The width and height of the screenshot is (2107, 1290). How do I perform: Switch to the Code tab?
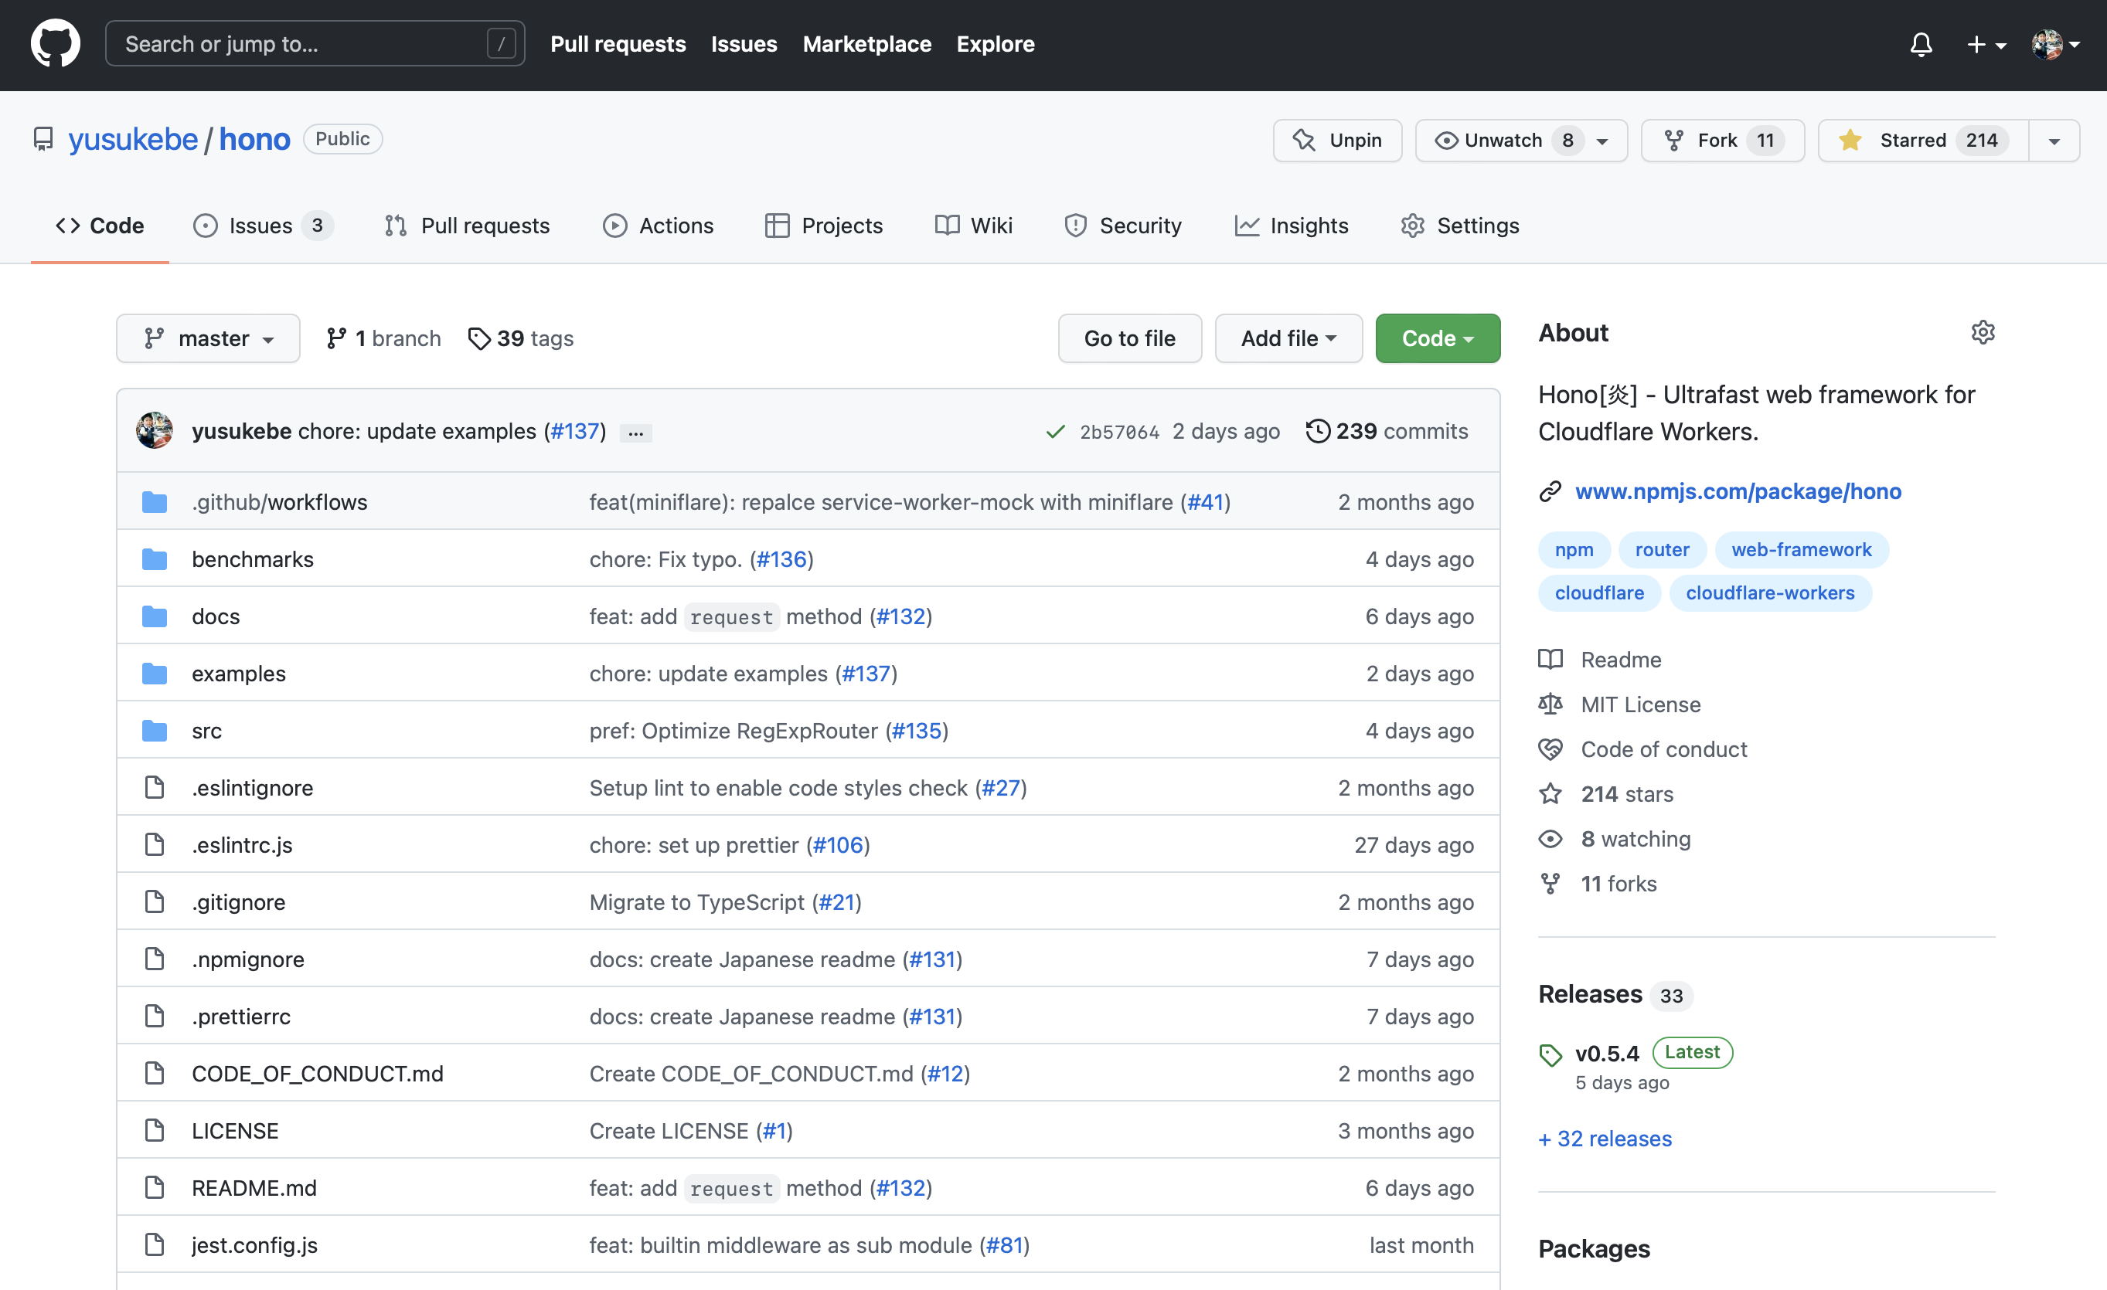click(100, 226)
